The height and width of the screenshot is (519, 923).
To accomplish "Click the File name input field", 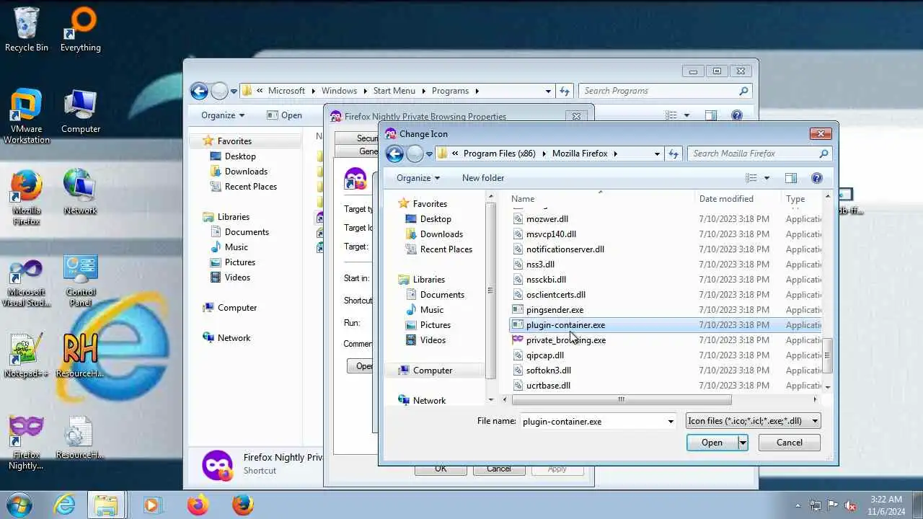I will (593, 422).
